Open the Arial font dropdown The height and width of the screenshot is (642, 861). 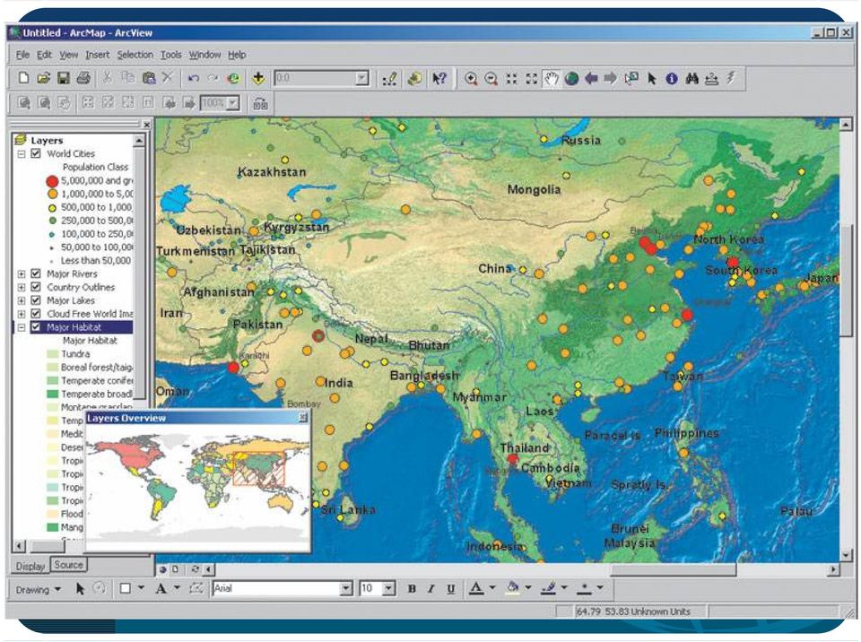pos(345,589)
